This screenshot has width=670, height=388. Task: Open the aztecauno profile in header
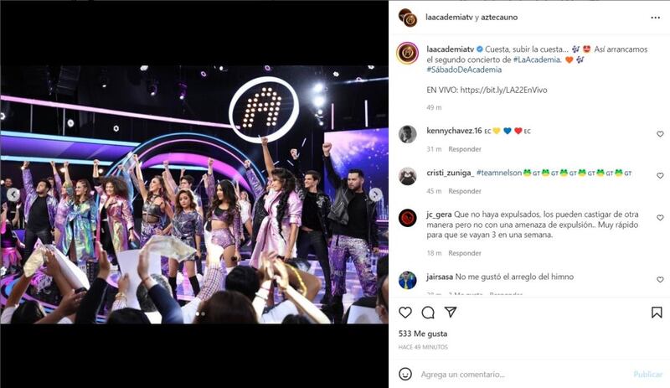pyautogui.click(x=499, y=18)
